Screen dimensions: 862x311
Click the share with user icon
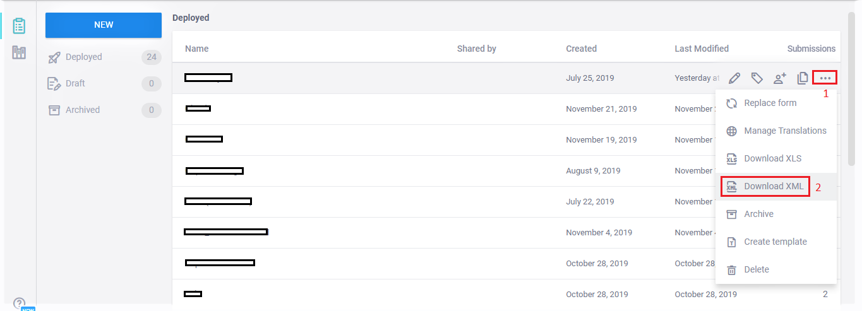coord(780,78)
